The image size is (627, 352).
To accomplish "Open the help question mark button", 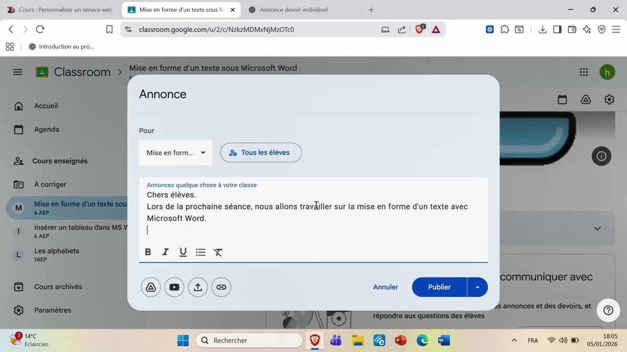I will 608,310.
